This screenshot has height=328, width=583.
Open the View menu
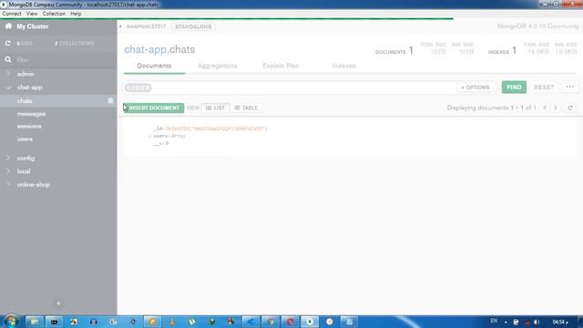[32, 14]
